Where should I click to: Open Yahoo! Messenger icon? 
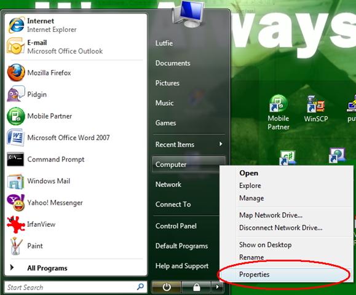pyautogui.click(x=15, y=202)
